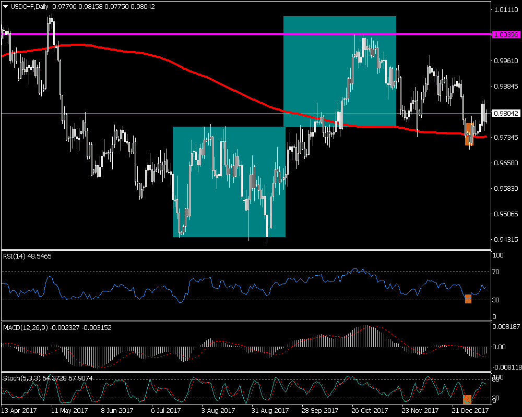Click the MACD(12,26,9) indicator label
This screenshot has height=417, width=522.
[26, 327]
